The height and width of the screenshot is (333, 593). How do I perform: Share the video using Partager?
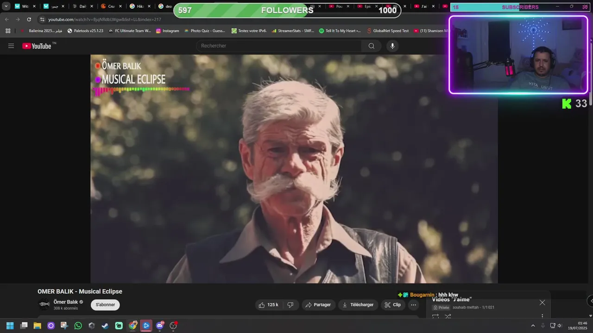tap(319, 305)
